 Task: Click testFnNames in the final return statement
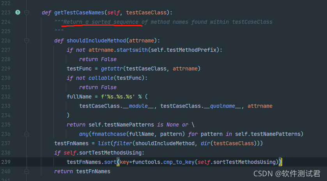pyautogui.click(x=93, y=171)
